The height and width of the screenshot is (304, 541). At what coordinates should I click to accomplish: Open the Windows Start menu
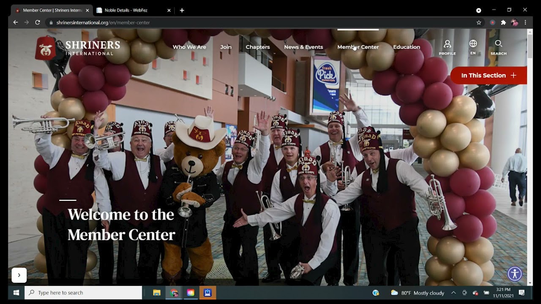(x=16, y=293)
